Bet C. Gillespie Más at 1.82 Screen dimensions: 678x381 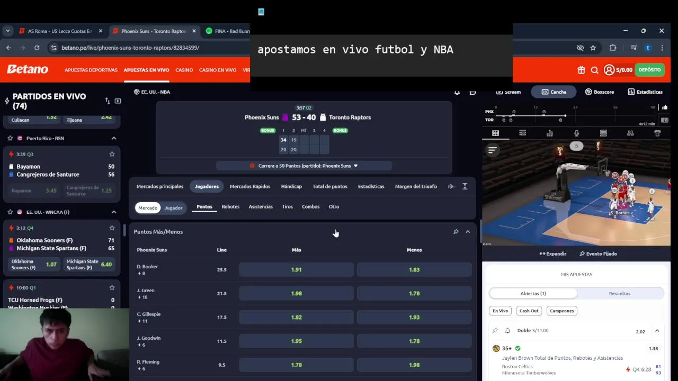click(296, 317)
